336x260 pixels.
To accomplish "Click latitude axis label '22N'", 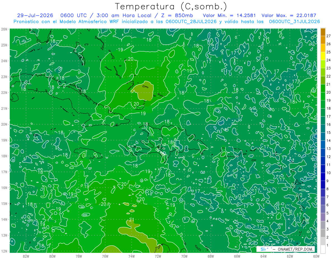I will tap(4, 93).
